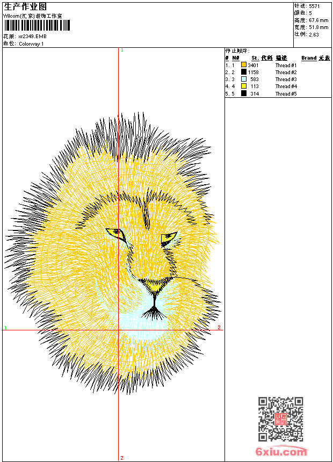The height and width of the screenshot is (462, 333).
Task: Click the '元素' column header
Action: tap(324, 58)
